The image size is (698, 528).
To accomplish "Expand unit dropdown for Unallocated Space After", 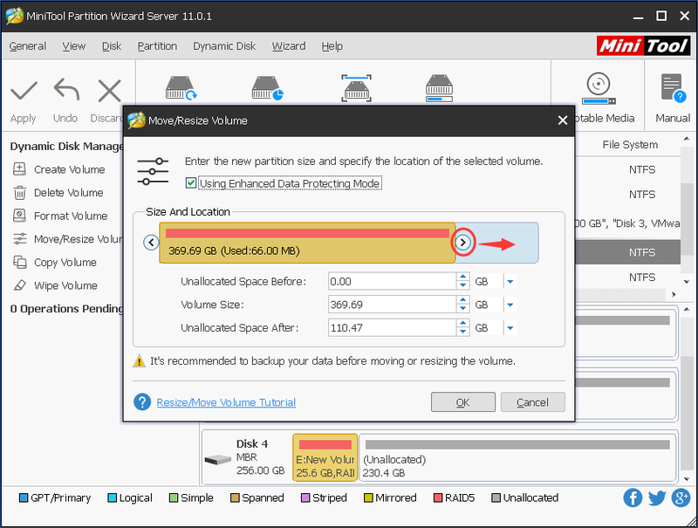I will pyautogui.click(x=510, y=327).
